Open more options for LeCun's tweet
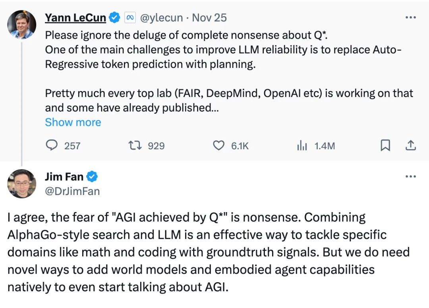 tap(411, 18)
